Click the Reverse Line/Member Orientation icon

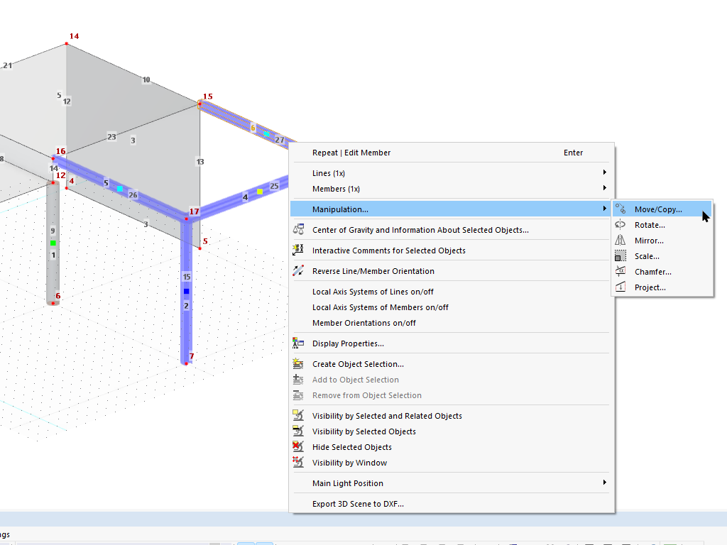tap(298, 270)
